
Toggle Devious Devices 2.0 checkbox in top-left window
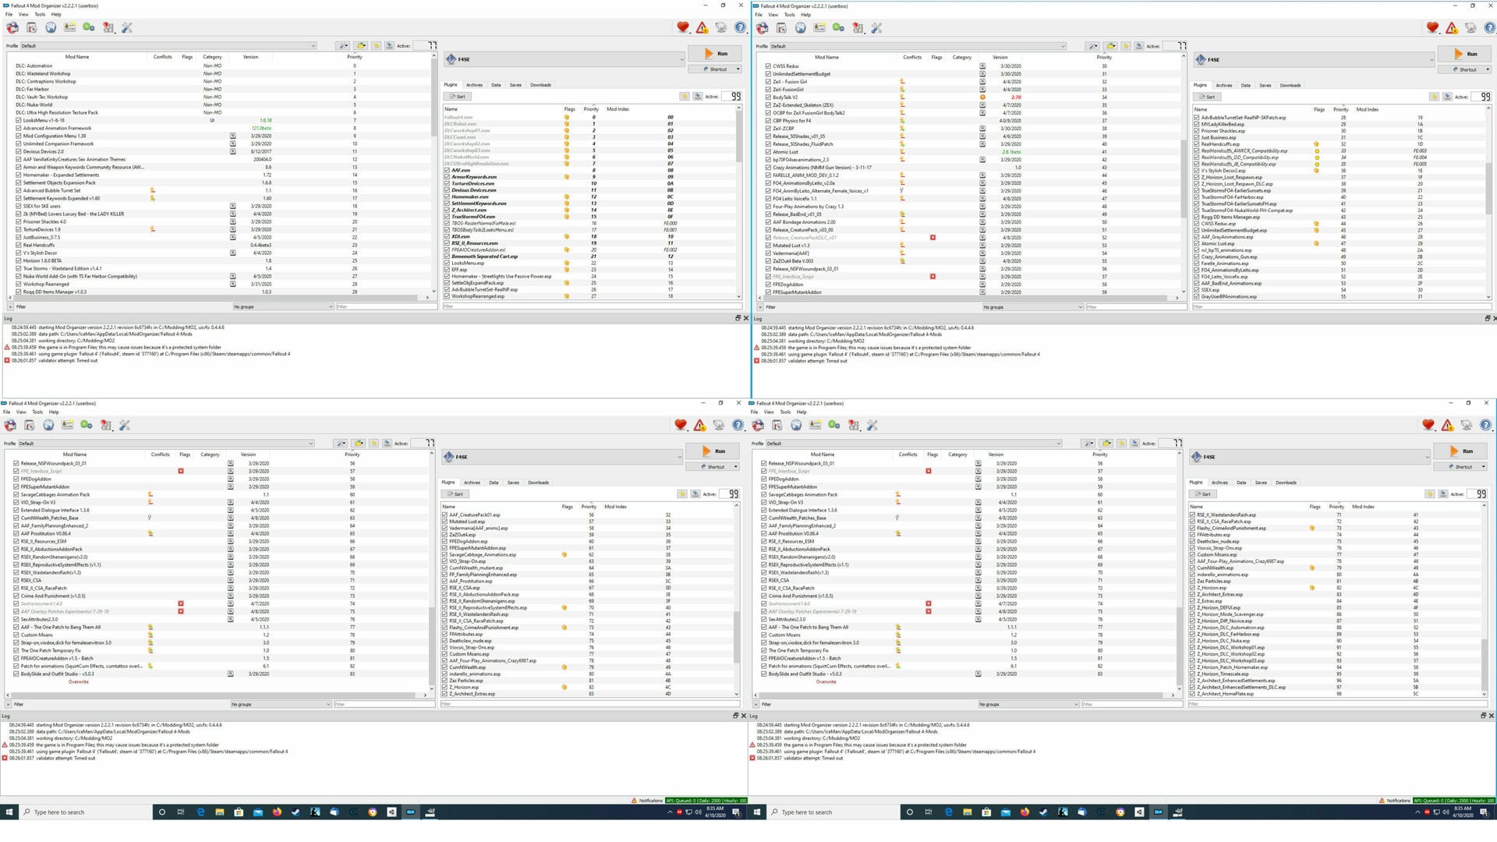[x=19, y=152]
